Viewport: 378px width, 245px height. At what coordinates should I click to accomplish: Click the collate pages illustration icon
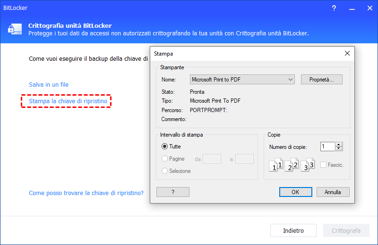[x=292, y=165]
